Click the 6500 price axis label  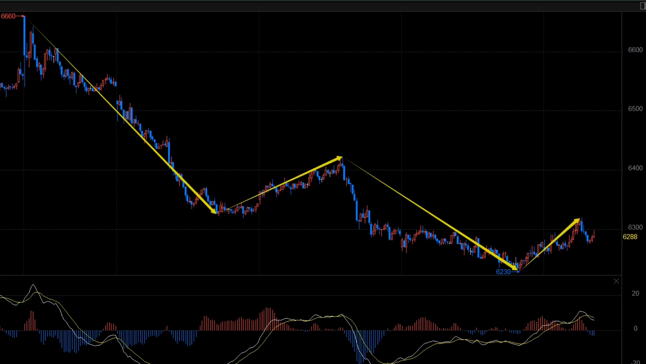coord(635,109)
